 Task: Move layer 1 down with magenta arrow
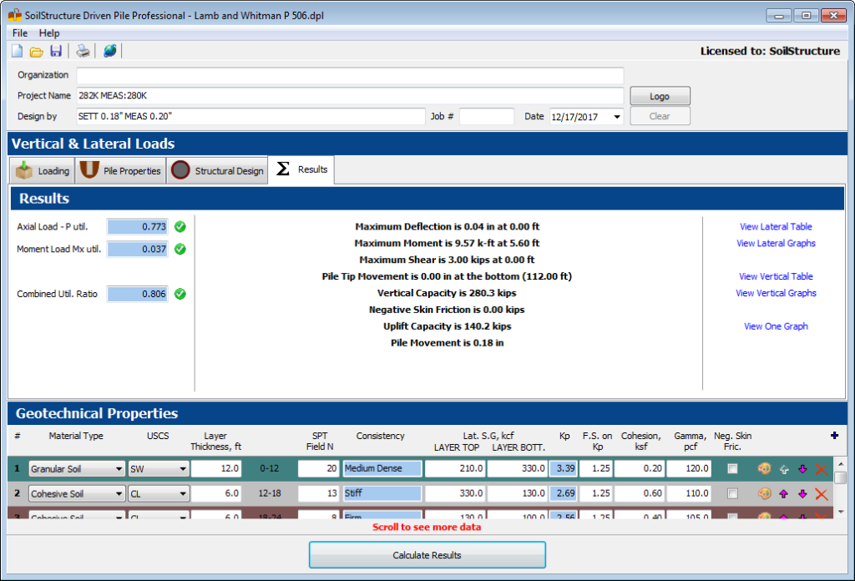[802, 469]
